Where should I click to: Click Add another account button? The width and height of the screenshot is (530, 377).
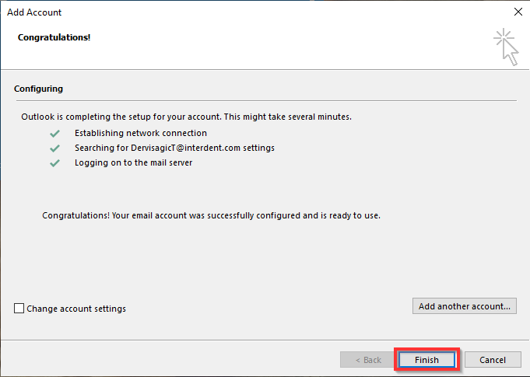(465, 305)
